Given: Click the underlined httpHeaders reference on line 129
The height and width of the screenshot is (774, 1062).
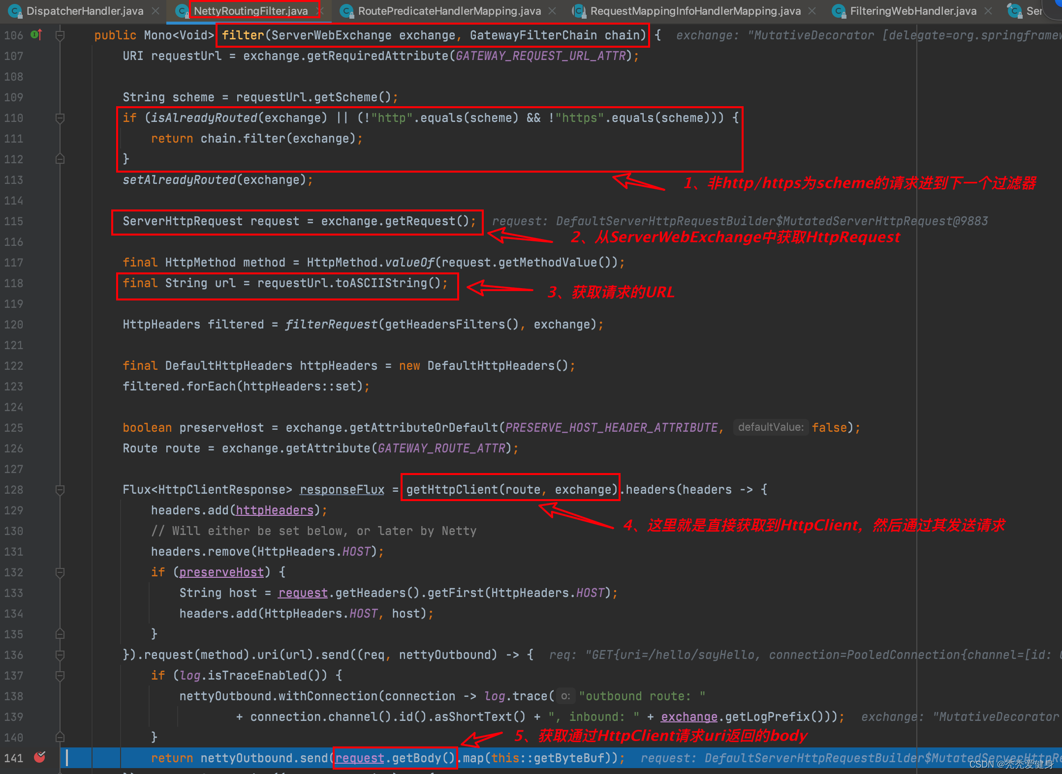Looking at the screenshot, I should pyautogui.click(x=275, y=510).
